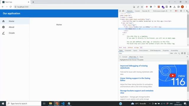Viewport: 189px width, 106px height.
Task: Open the DOM Breakpoints pane tab
Action: 155,50
